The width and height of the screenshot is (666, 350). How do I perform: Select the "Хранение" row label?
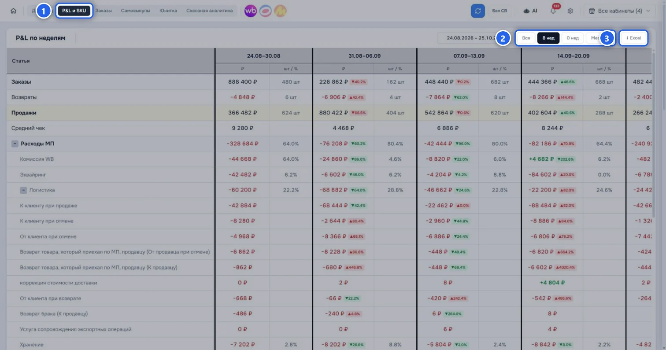[32, 345]
